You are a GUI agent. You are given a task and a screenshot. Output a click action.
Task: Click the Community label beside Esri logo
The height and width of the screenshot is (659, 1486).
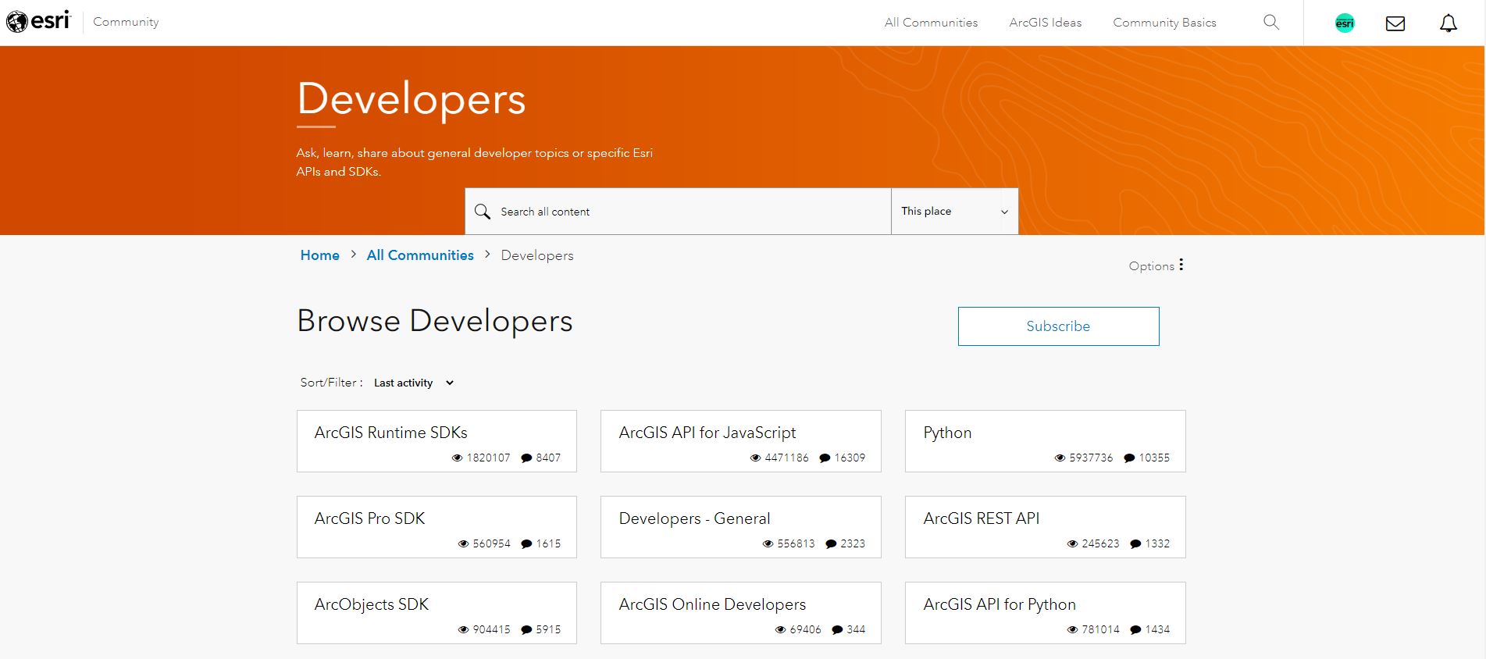(126, 22)
